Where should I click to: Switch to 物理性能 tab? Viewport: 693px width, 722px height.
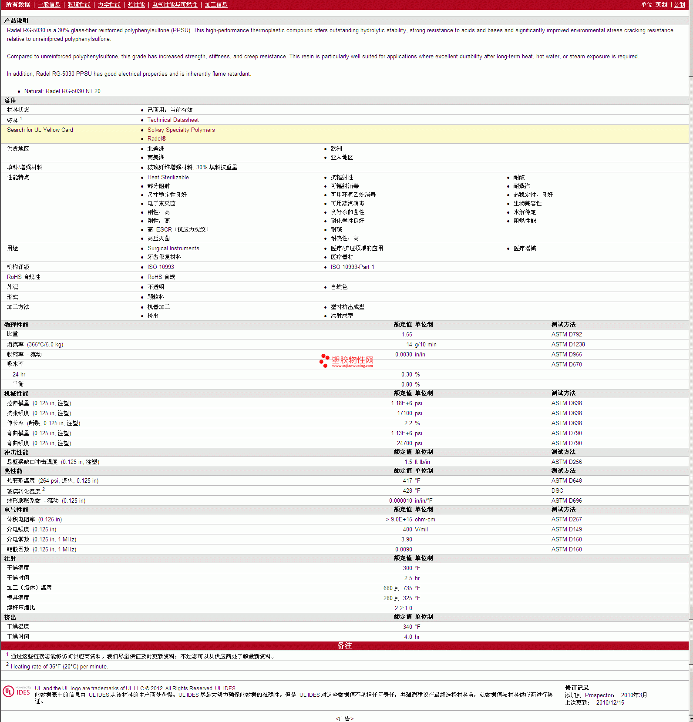click(x=79, y=4)
